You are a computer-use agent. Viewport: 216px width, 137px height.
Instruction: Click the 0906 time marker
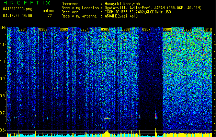tap(126, 29)
